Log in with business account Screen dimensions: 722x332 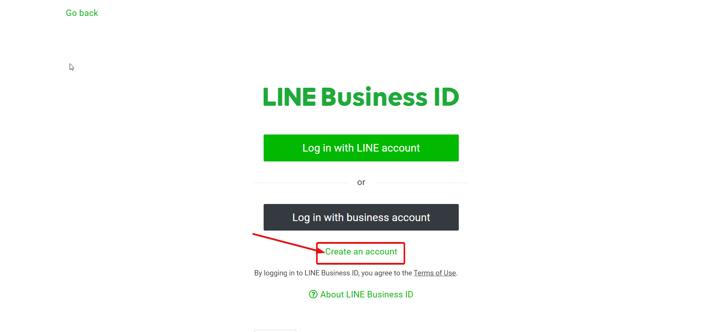click(x=361, y=217)
